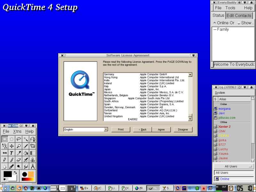The height and width of the screenshot is (192, 256).
Task: Select the Move tool in GIMP toolbox
Action: coord(12,146)
